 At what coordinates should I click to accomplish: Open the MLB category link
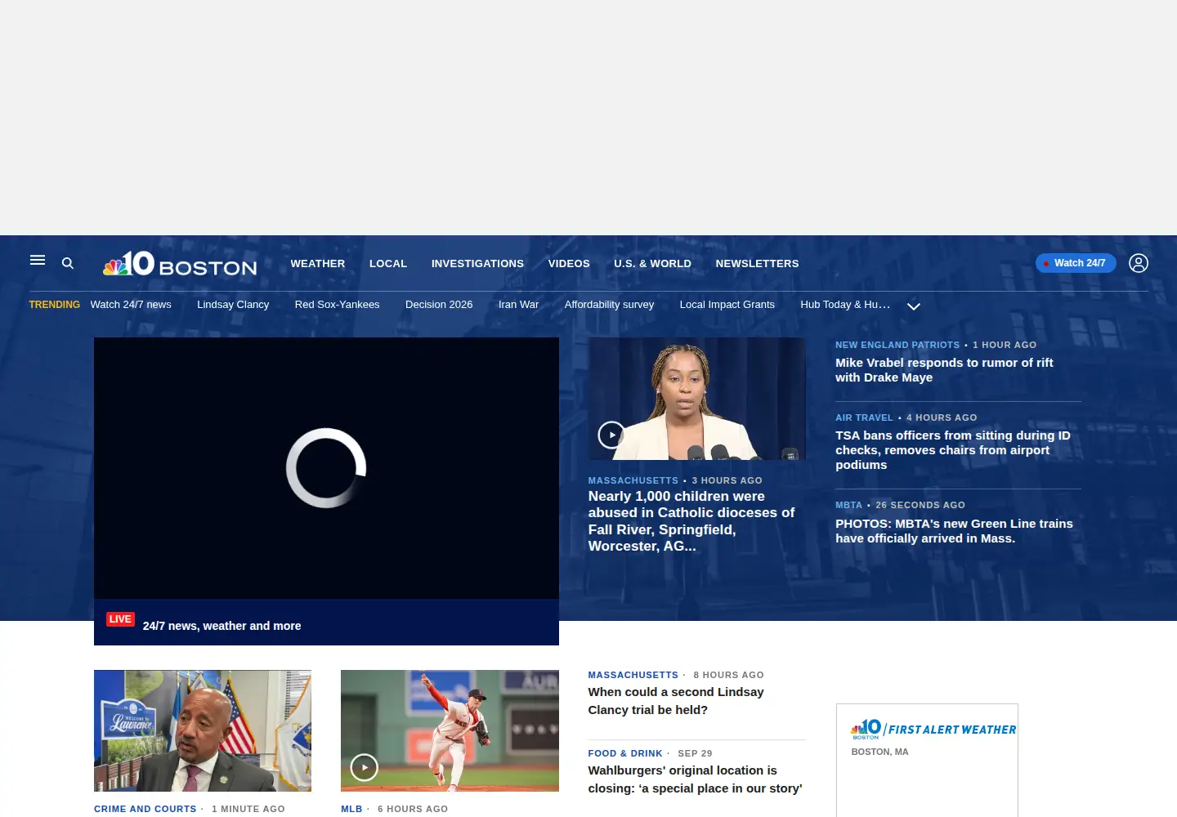(351, 809)
